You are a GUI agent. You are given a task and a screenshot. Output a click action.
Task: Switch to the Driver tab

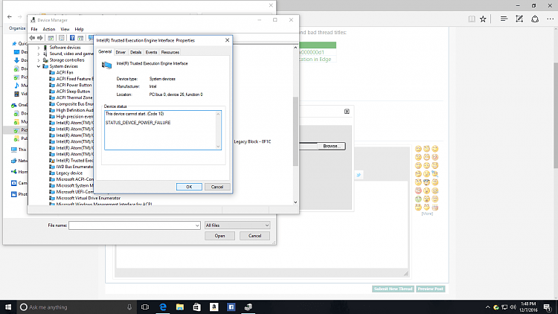(x=121, y=52)
